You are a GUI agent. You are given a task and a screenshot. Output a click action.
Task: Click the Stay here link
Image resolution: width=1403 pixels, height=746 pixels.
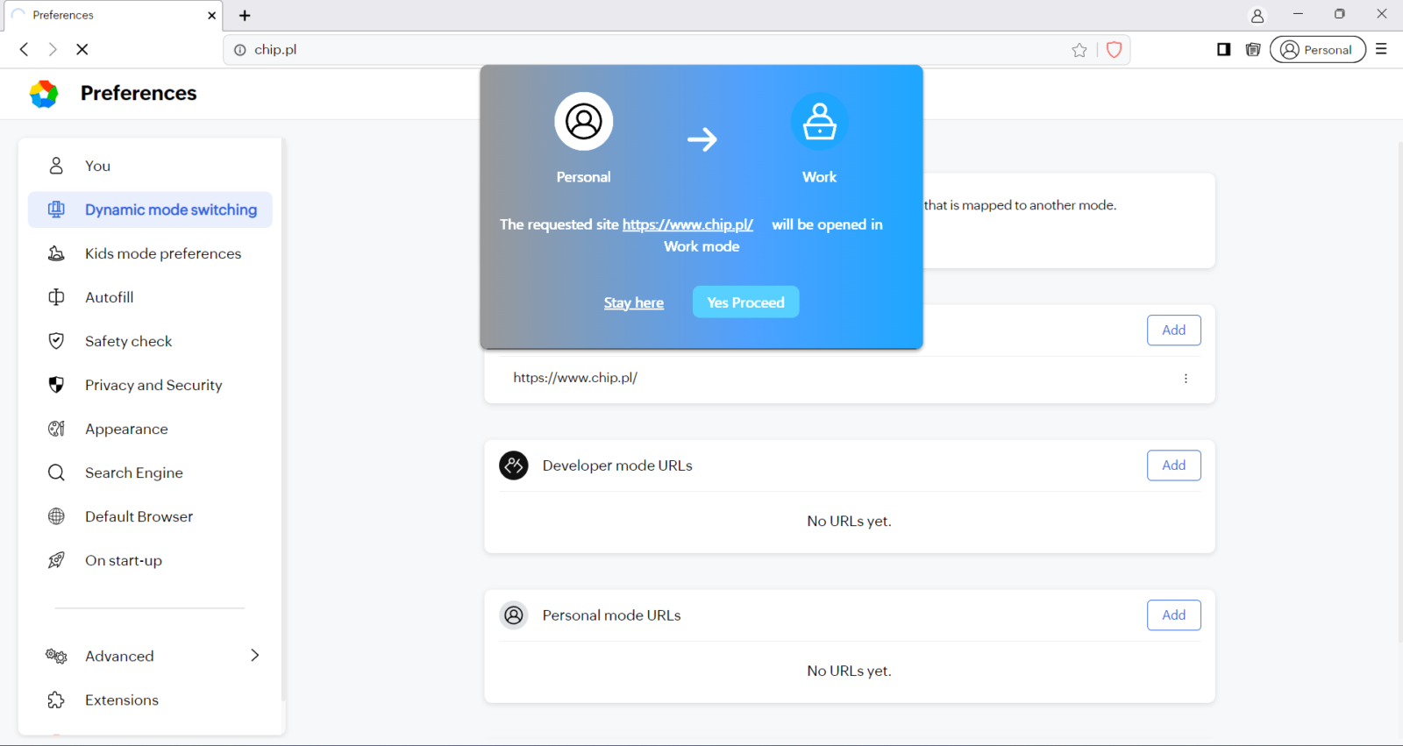(633, 303)
